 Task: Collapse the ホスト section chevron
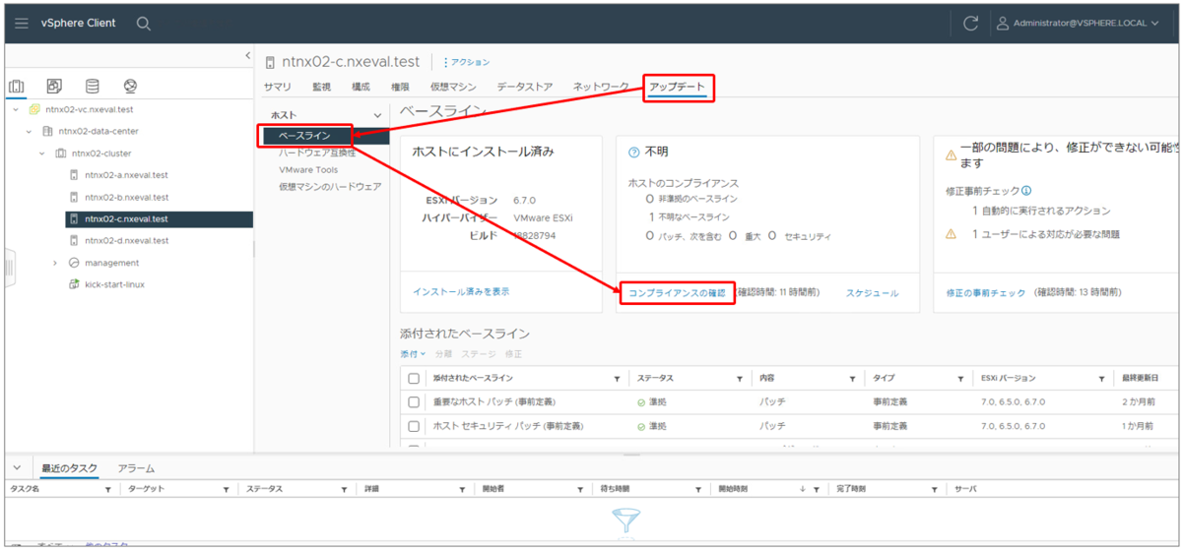pos(377,116)
